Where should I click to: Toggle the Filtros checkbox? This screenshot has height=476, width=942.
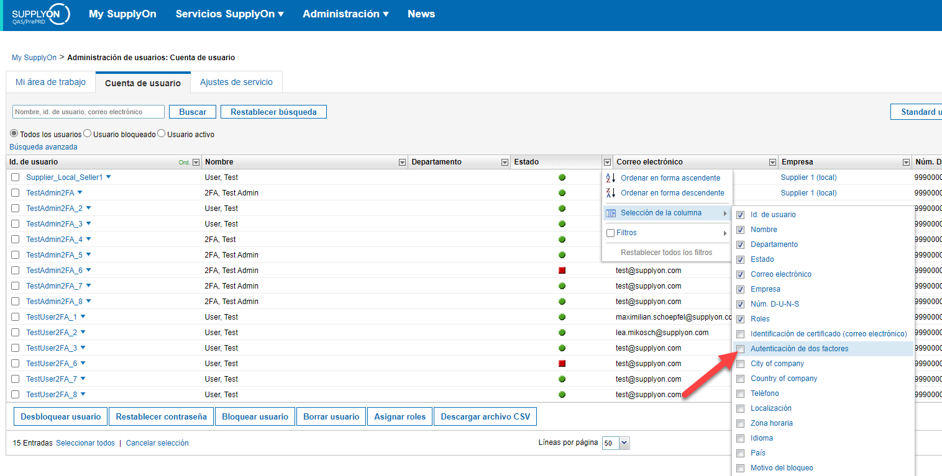pos(610,233)
